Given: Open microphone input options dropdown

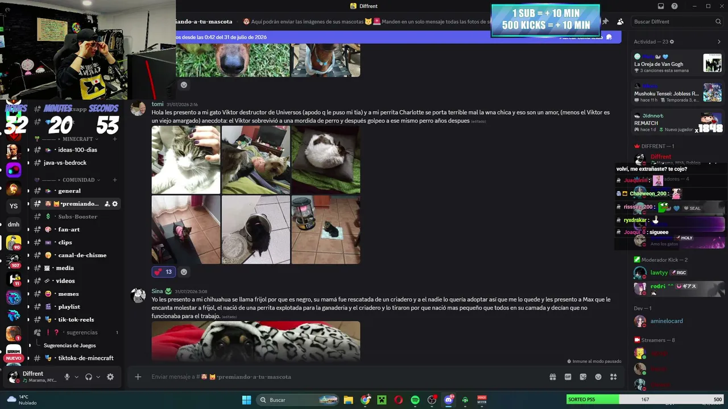Looking at the screenshot, I should [76, 377].
